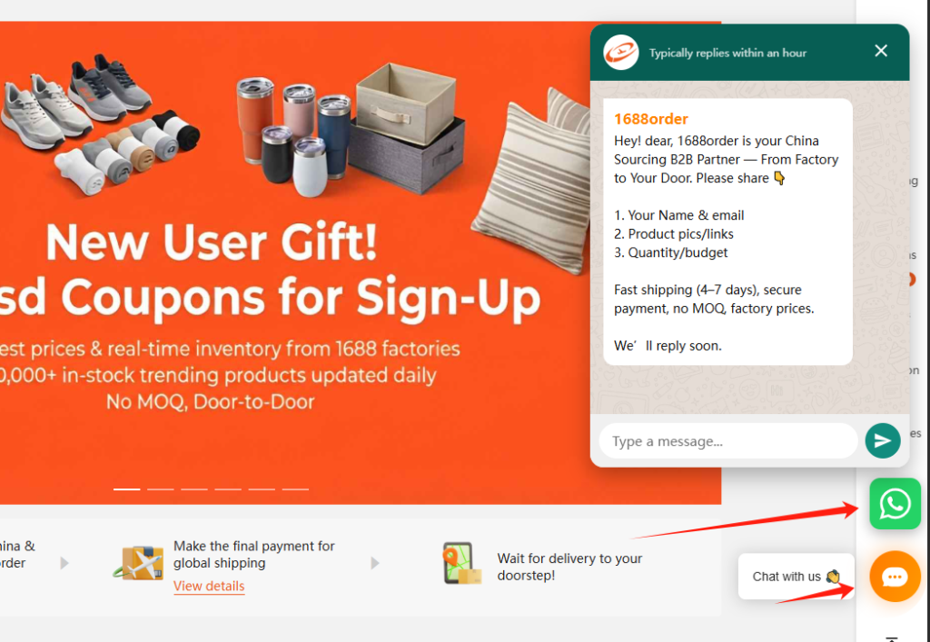This screenshot has height=642, width=930.
Task: Open the orange live chat bubble
Action: click(895, 577)
